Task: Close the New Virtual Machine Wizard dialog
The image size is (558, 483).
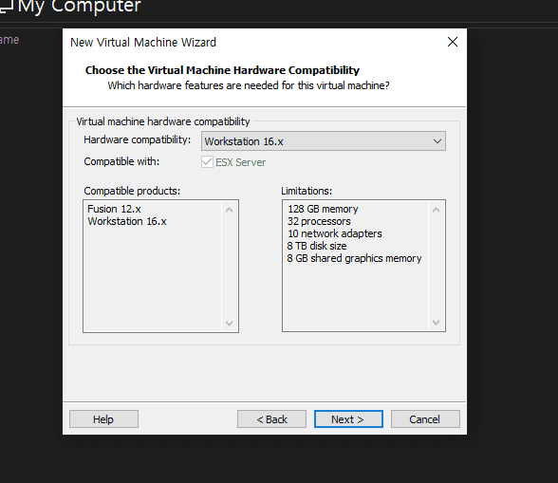Action: click(x=453, y=42)
